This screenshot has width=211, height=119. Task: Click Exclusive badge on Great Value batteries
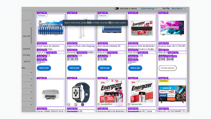click(x=42, y=16)
